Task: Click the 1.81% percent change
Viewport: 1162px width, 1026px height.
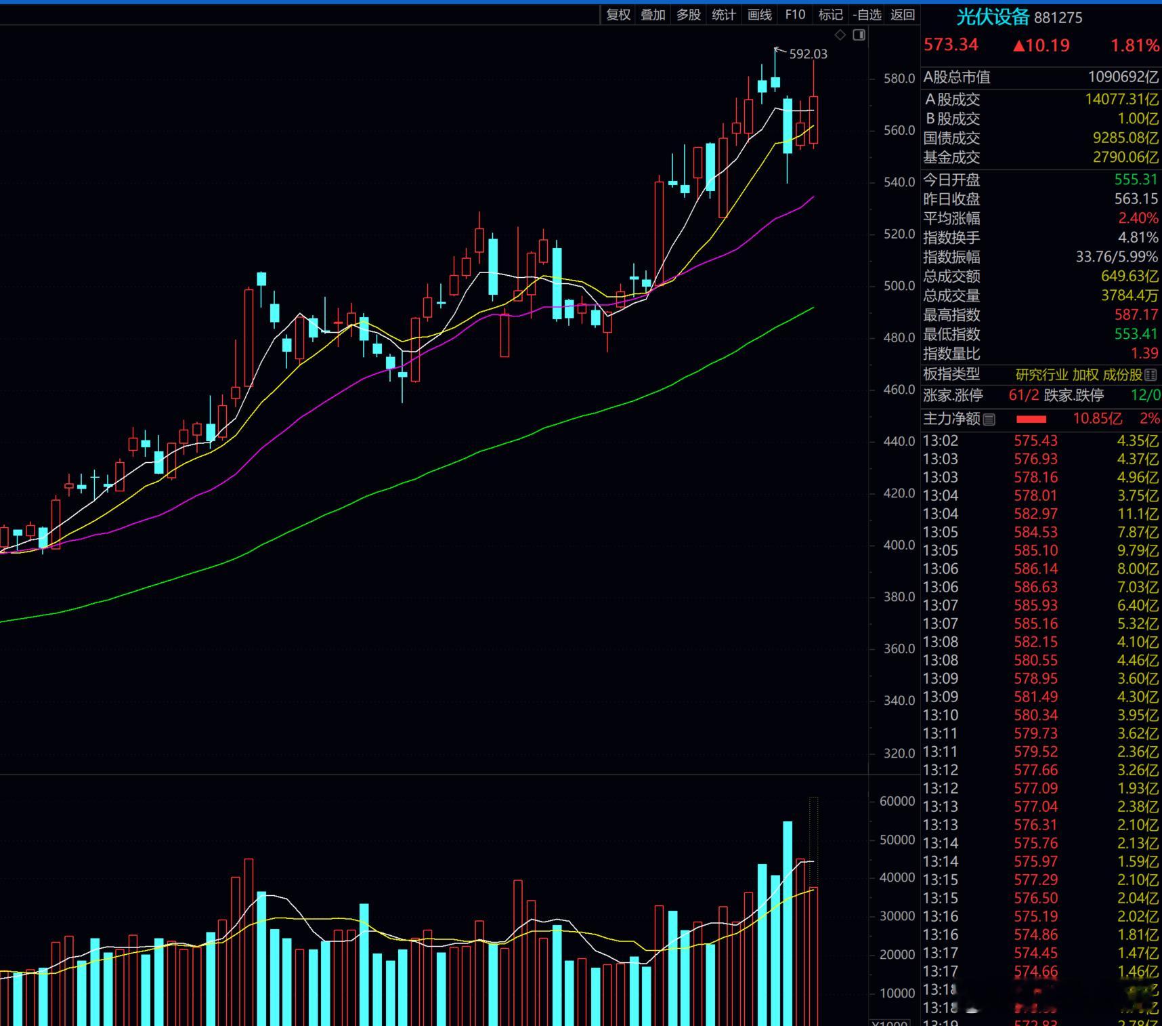Action: tap(1134, 45)
